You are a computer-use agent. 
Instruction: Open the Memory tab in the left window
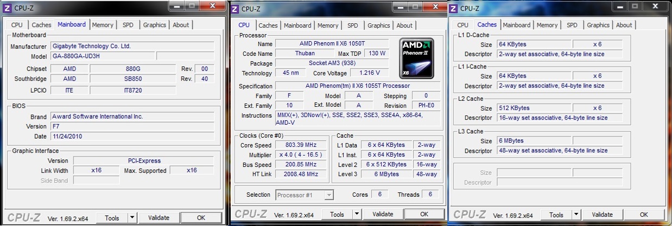[103, 25]
